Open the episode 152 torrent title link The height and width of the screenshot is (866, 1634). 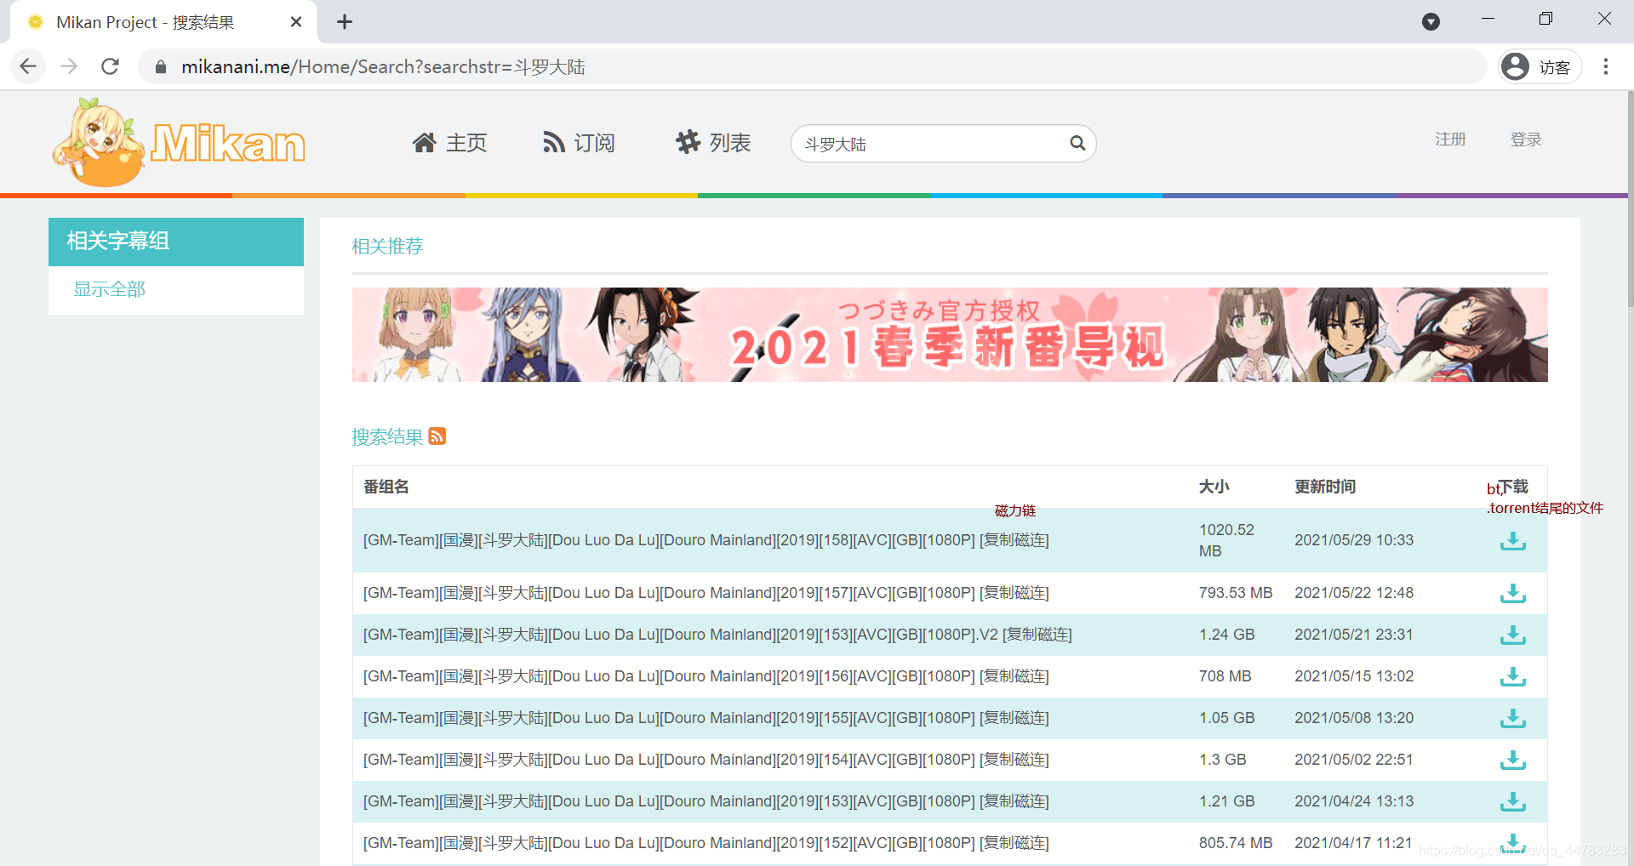click(x=669, y=843)
